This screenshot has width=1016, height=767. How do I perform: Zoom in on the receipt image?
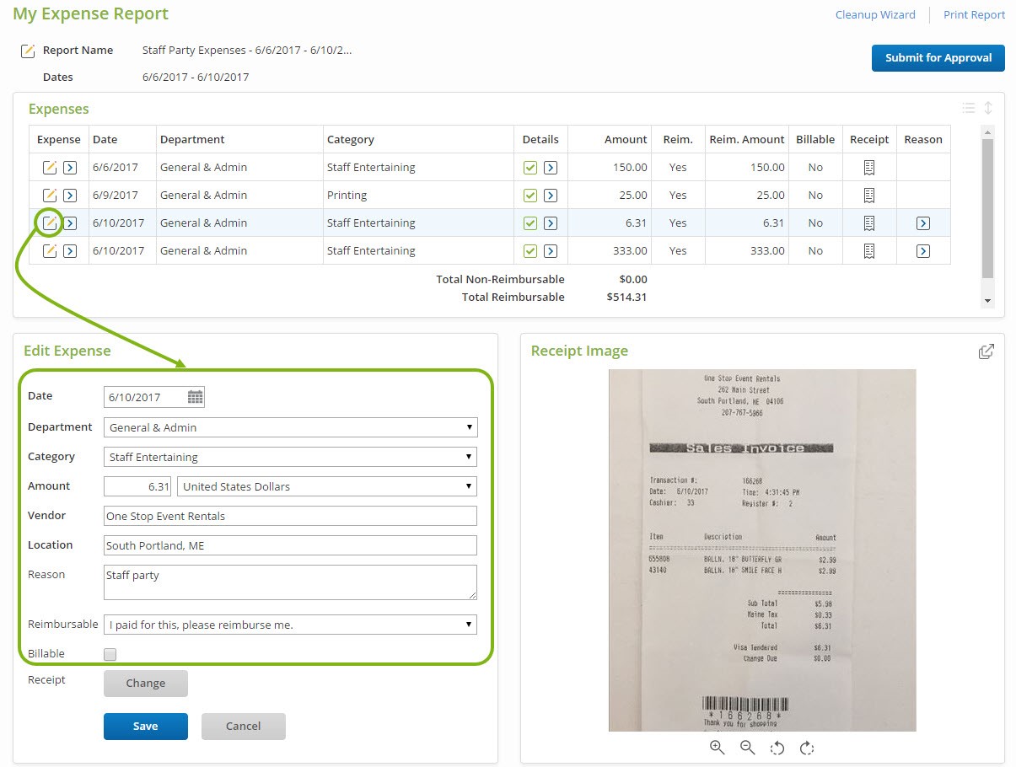pos(717,748)
